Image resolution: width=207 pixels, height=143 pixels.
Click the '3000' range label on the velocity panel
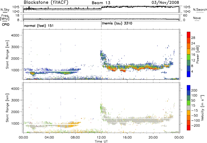15,100
